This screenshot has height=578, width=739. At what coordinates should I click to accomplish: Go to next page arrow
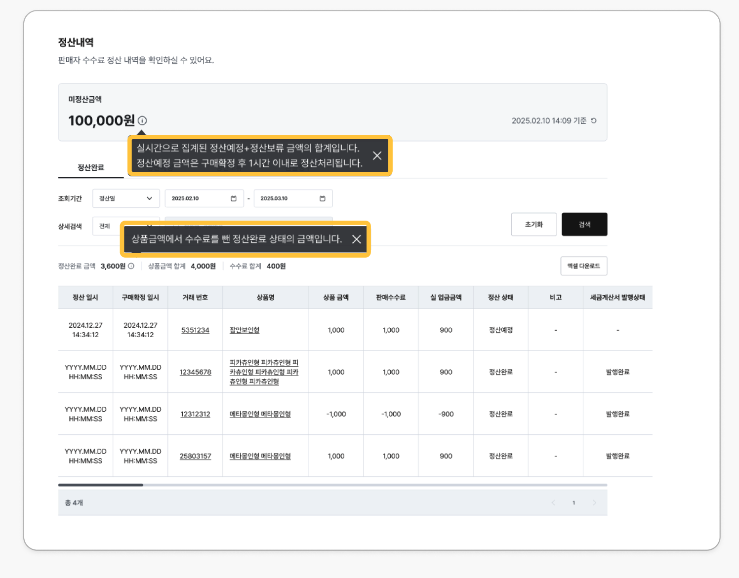[594, 502]
